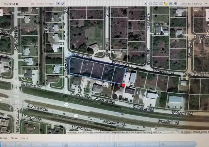Image resolution: width=209 pixels, height=147 pixels.
Task: Click the Checked 0 counter text
Action: 11,4
